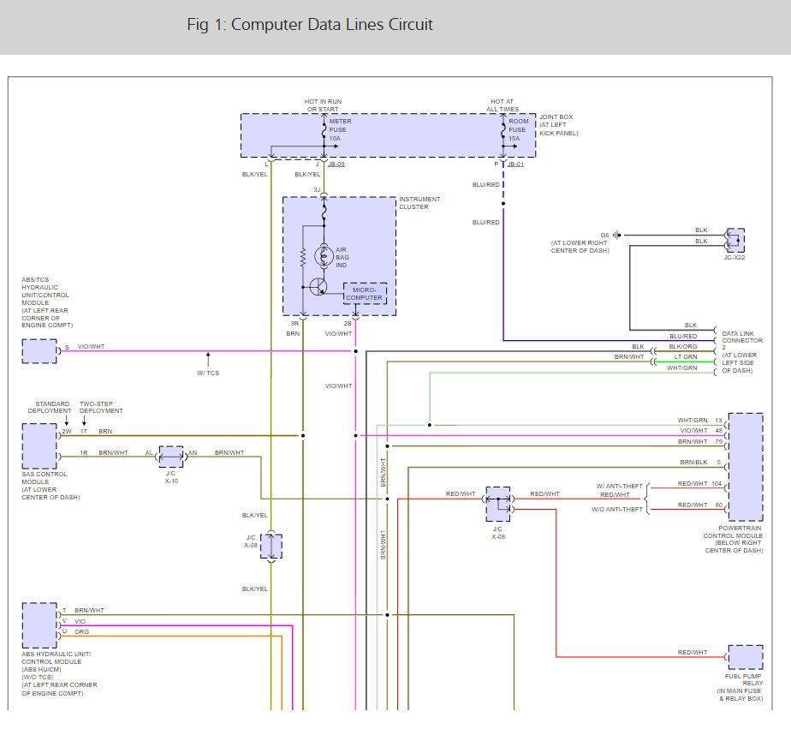Viewport: 791px width, 729px height.
Task: Click the J/C X-08 connector on BLK/YEL wire
Action: (271, 546)
